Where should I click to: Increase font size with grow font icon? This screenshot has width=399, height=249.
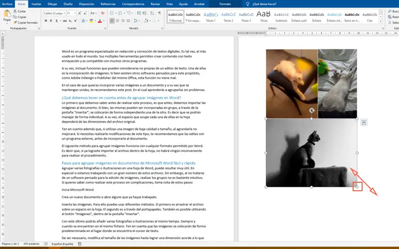tap(80, 13)
